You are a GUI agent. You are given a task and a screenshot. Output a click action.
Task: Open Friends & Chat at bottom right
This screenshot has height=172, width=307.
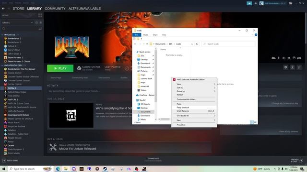coord(297,161)
